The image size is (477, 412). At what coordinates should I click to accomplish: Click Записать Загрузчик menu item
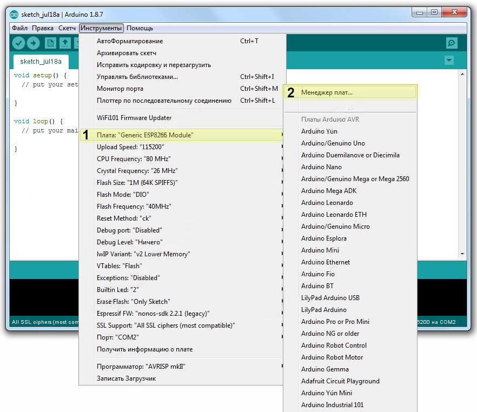click(126, 378)
